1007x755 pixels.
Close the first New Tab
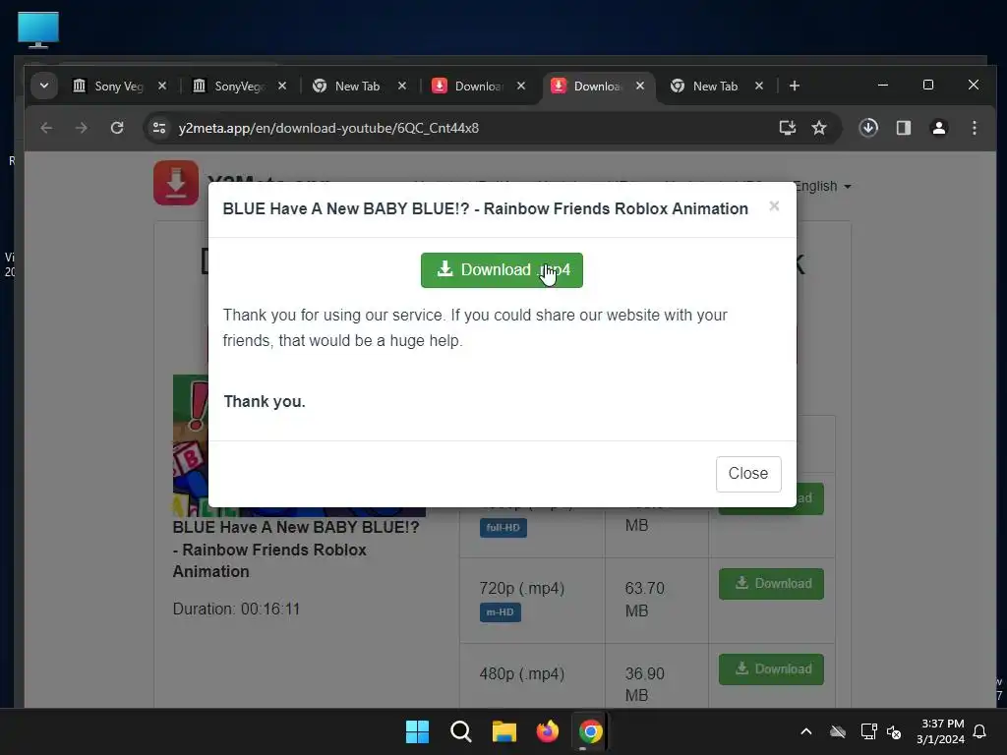coord(402,86)
